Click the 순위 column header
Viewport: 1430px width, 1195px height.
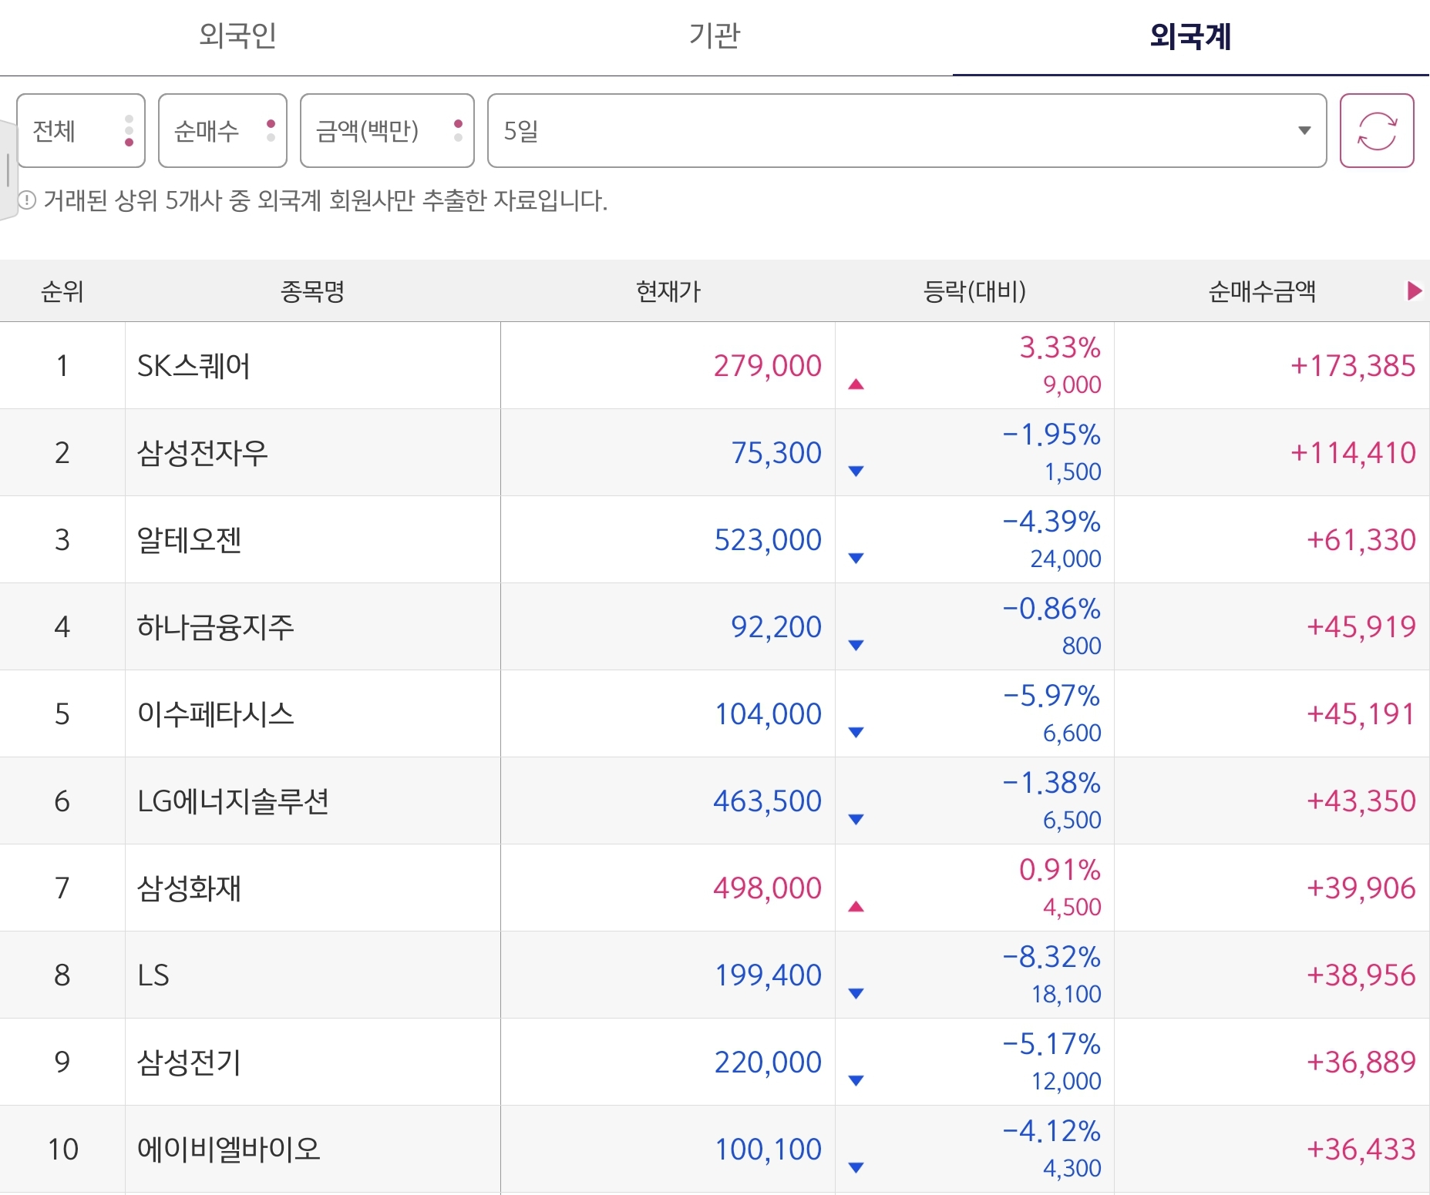pos(62,291)
